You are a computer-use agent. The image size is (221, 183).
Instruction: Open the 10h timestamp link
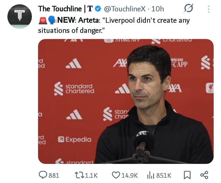coord(158,9)
